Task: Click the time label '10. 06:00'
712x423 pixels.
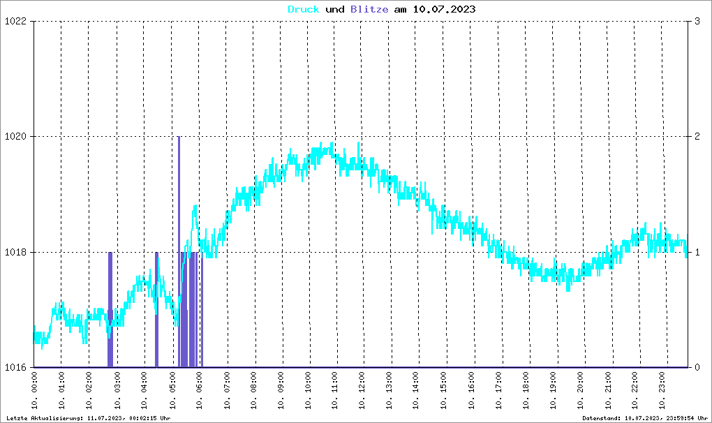Action: tap(199, 390)
